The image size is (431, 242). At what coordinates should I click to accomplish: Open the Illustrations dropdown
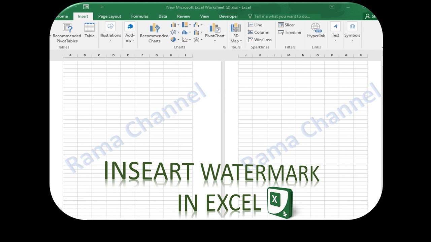pos(110,32)
